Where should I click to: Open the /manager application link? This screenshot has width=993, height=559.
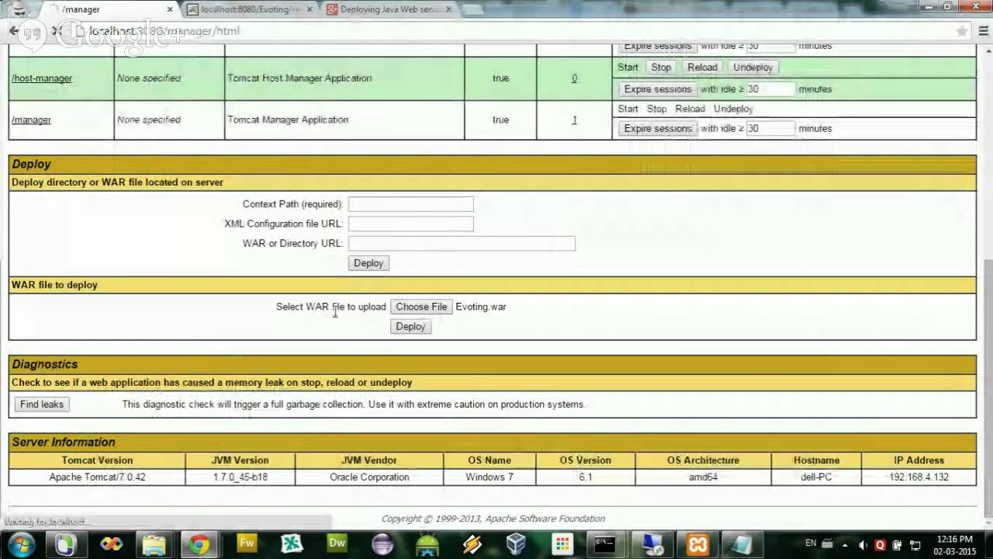(x=31, y=120)
